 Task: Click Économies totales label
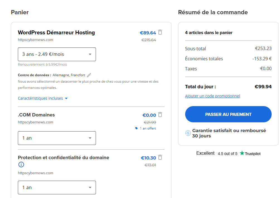tap(204, 59)
